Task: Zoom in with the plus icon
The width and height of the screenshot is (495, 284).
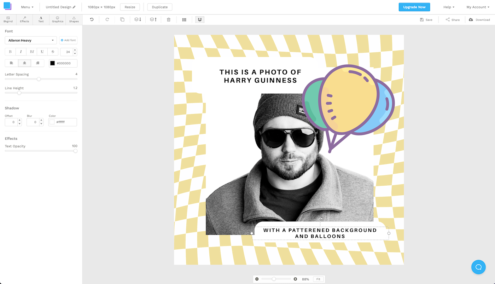Action: click(x=295, y=279)
